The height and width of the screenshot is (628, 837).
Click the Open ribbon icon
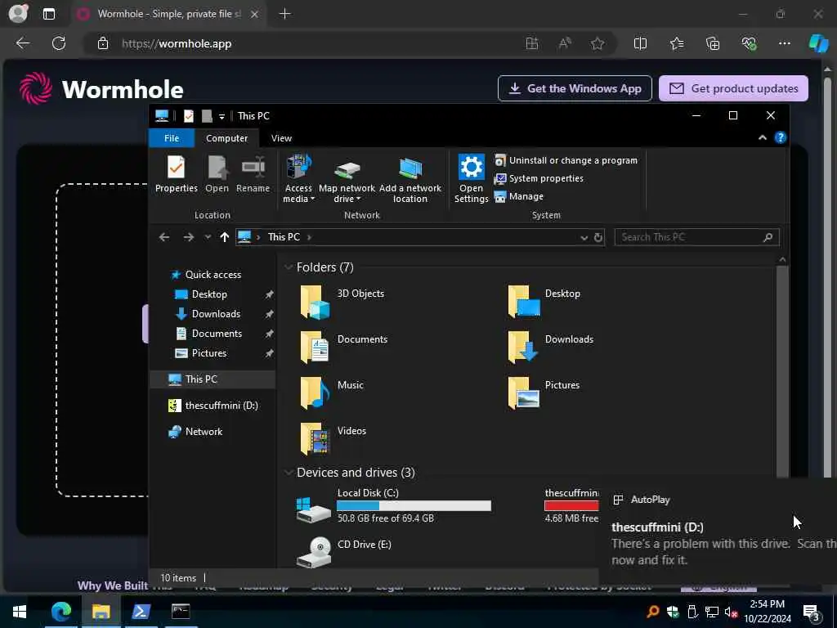pos(217,174)
